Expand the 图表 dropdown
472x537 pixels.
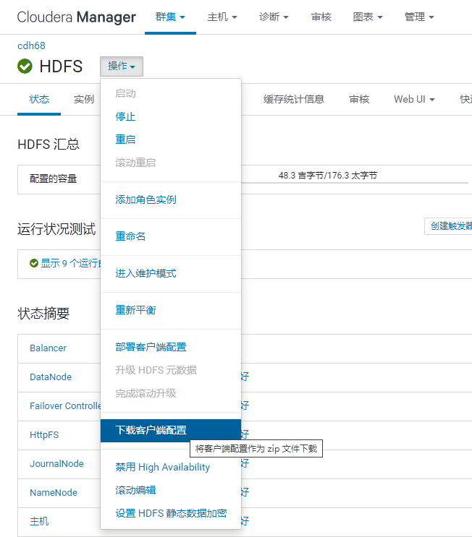pyautogui.click(x=368, y=17)
